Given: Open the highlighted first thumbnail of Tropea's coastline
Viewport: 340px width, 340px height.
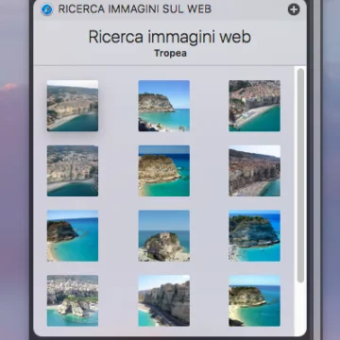Looking at the screenshot, I should 73,106.
